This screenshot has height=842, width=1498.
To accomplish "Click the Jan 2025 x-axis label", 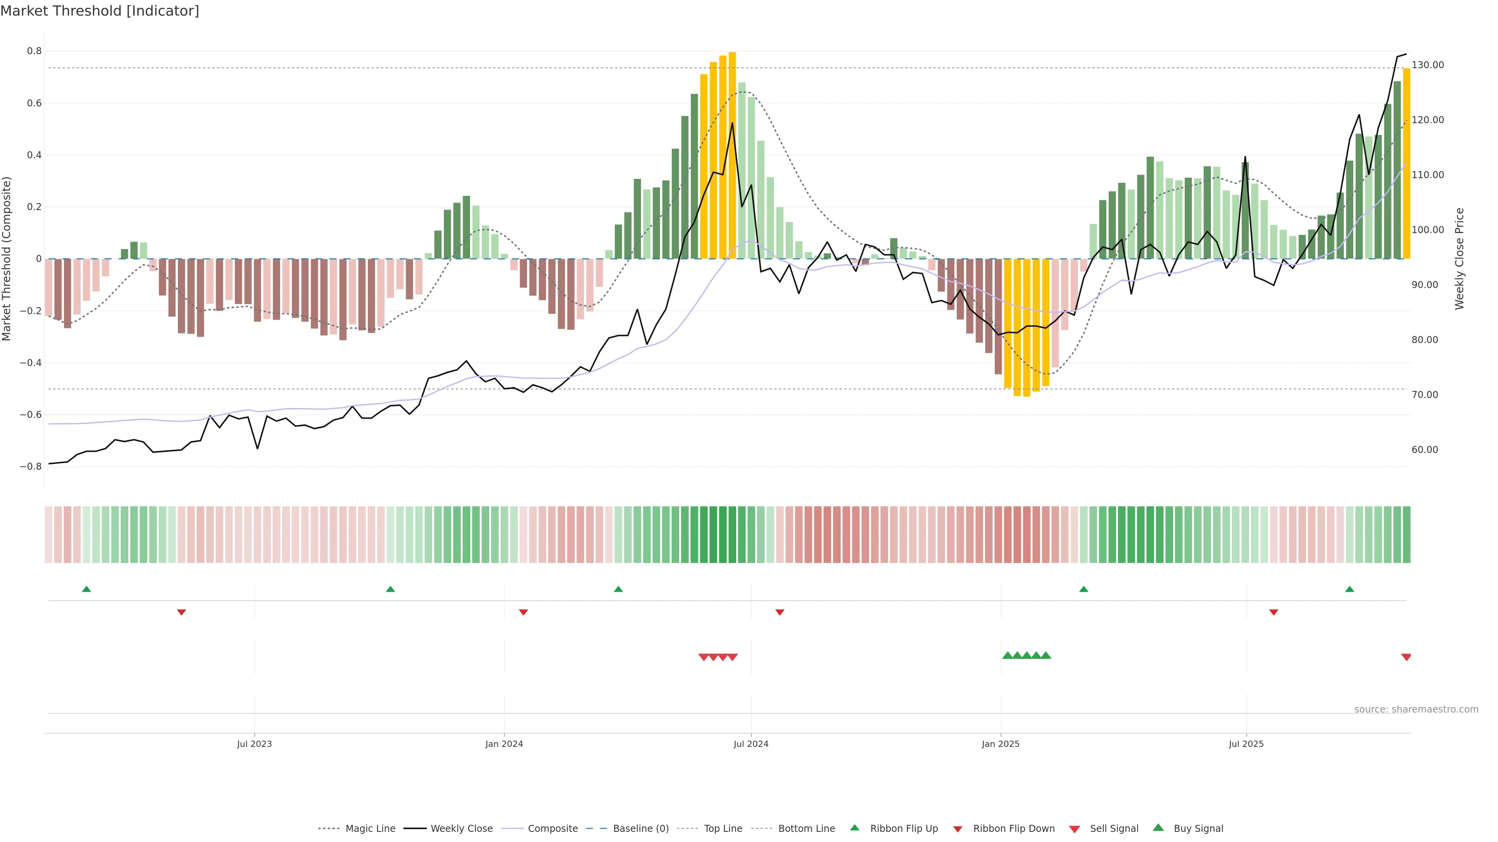I will [x=1000, y=744].
